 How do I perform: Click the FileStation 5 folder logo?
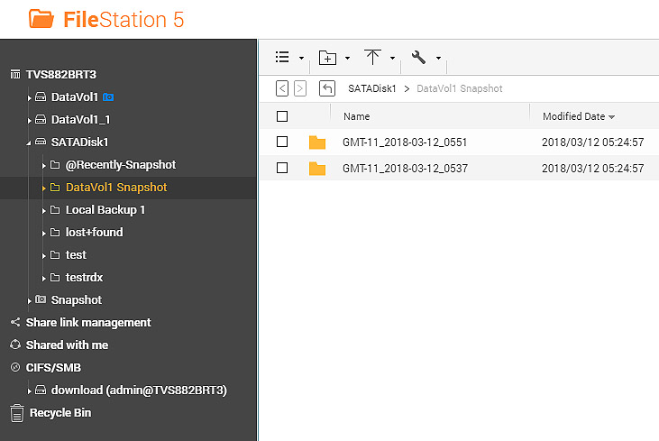pyautogui.click(x=41, y=18)
